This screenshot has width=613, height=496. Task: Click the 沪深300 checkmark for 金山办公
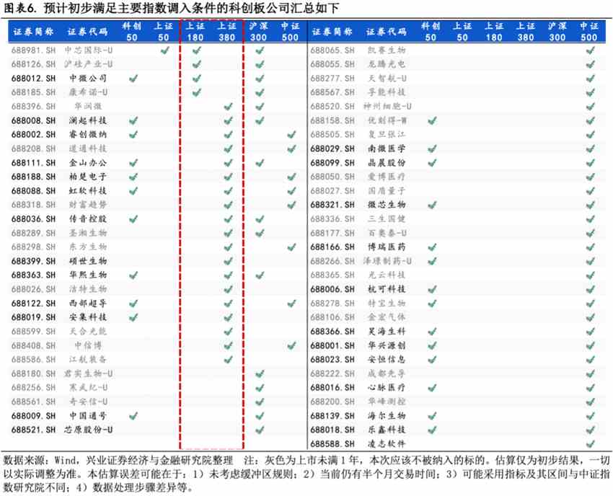click(260, 163)
